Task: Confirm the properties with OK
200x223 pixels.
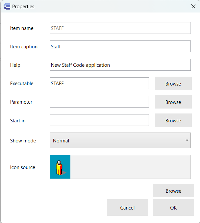Action: [173, 208]
